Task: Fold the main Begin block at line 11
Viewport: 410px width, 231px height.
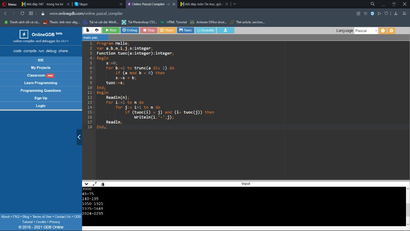Action: click(94, 93)
